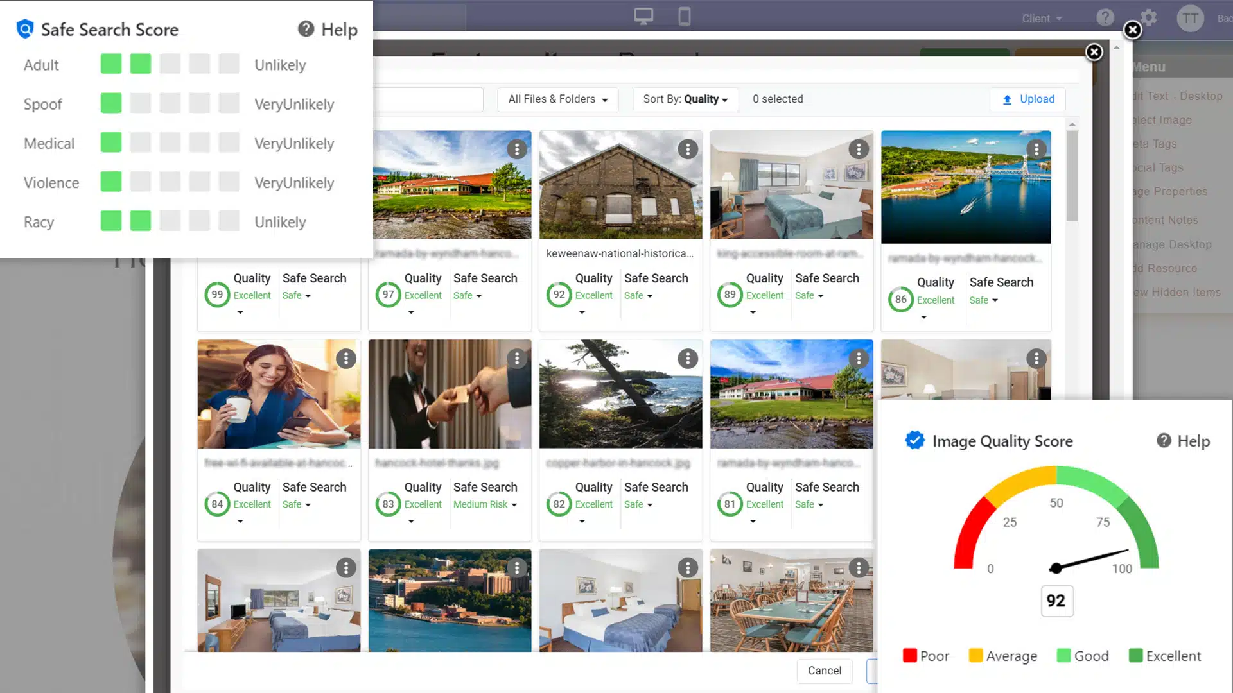Expand Safe dropdown for score 81 image

coord(809,504)
